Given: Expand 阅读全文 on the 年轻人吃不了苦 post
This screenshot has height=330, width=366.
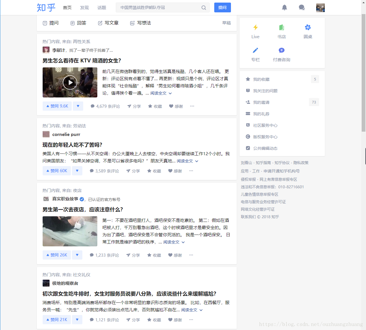Looking at the screenshot, I should click(x=187, y=161).
